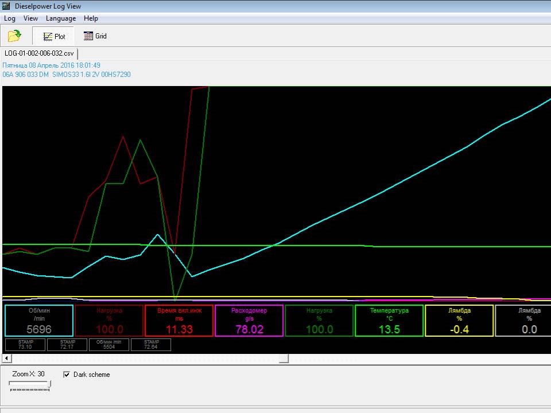Click the horizontal scrollbar left arrow
551x413 pixels.
pyautogui.click(x=6, y=359)
